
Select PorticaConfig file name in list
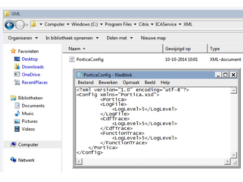click(90, 59)
